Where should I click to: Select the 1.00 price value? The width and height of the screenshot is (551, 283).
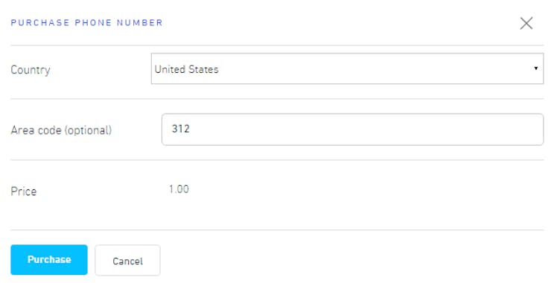(179, 189)
